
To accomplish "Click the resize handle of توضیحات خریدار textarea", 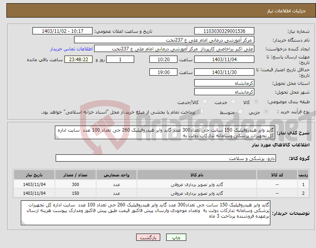I will 23,223.
